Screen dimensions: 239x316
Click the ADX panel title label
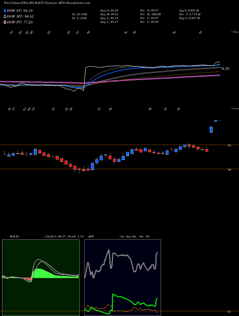[91, 237]
